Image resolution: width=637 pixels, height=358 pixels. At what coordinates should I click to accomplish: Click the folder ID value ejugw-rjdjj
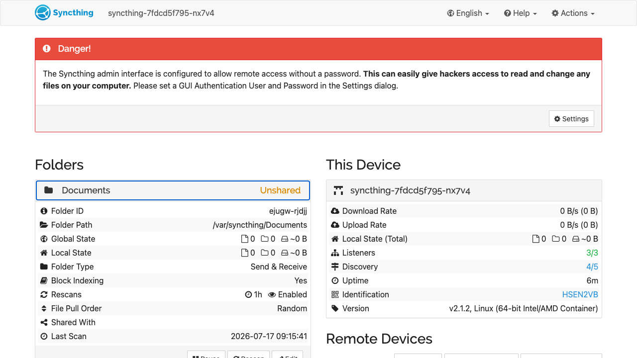(288, 211)
